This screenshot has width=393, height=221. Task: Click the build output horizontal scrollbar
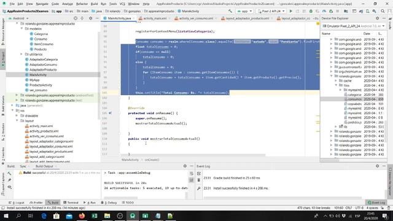[x=121, y=198]
